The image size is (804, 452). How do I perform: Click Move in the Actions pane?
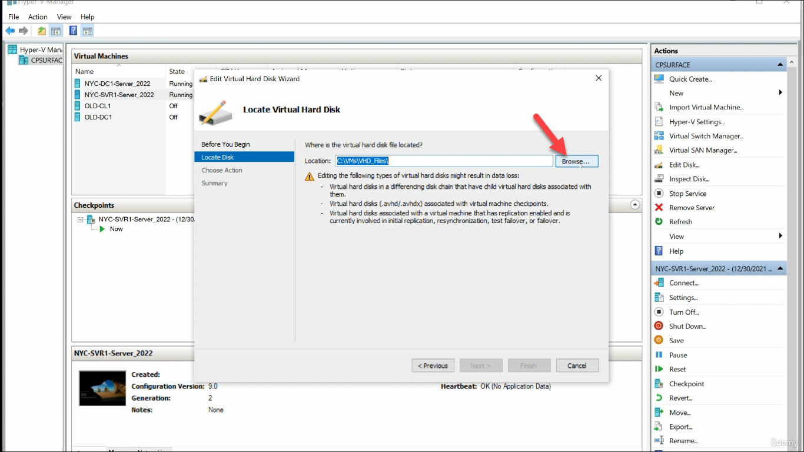[x=680, y=413]
